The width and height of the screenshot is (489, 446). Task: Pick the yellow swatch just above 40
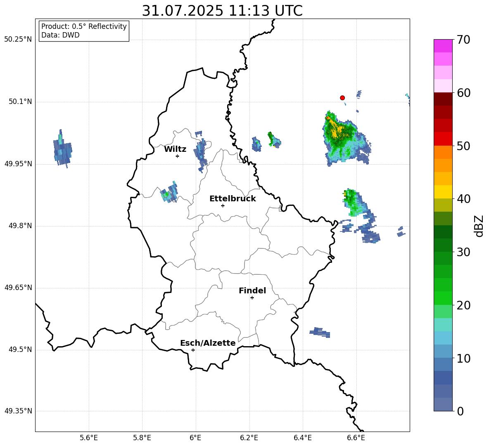(443, 192)
